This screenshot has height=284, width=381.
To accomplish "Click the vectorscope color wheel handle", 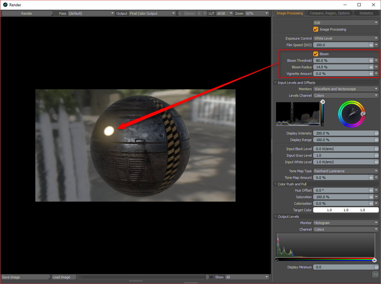I will (x=363, y=114).
